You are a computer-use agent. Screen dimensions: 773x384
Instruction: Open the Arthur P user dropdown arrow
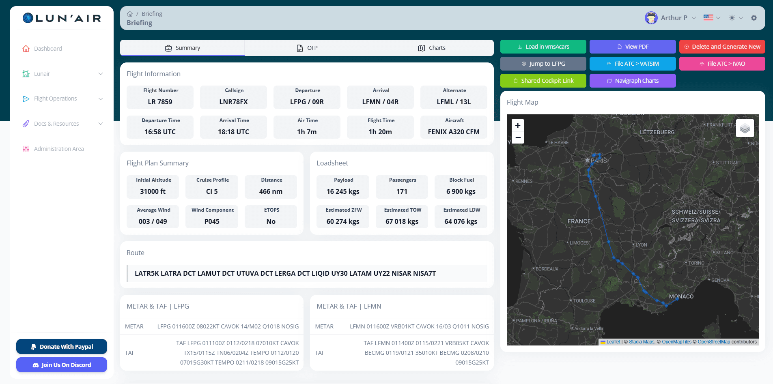[x=694, y=18]
